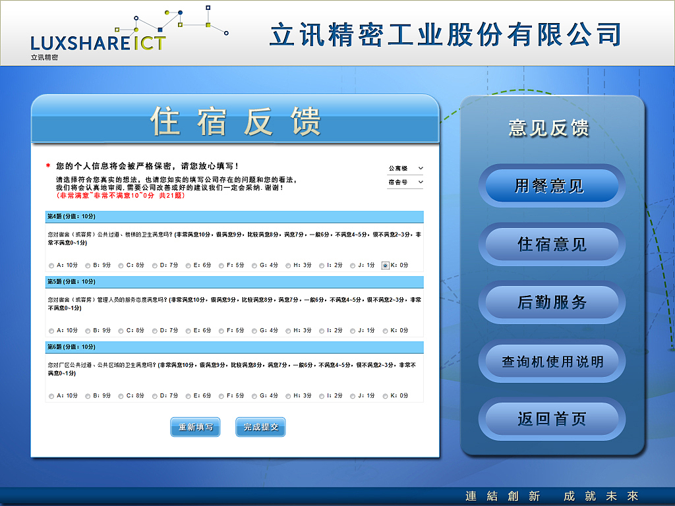Choose E: 6分 for question 6
The image size is (675, 506).
188,396
